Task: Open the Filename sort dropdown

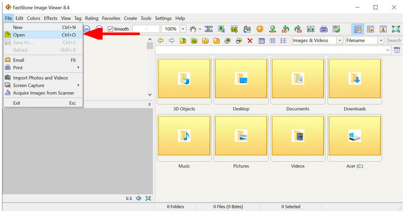Action: (x=381, y=40)
